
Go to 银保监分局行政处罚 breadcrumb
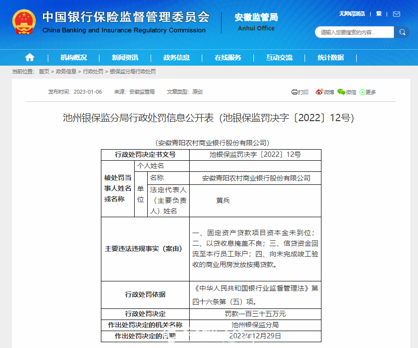pyautogui.click(x=133, y=71)
